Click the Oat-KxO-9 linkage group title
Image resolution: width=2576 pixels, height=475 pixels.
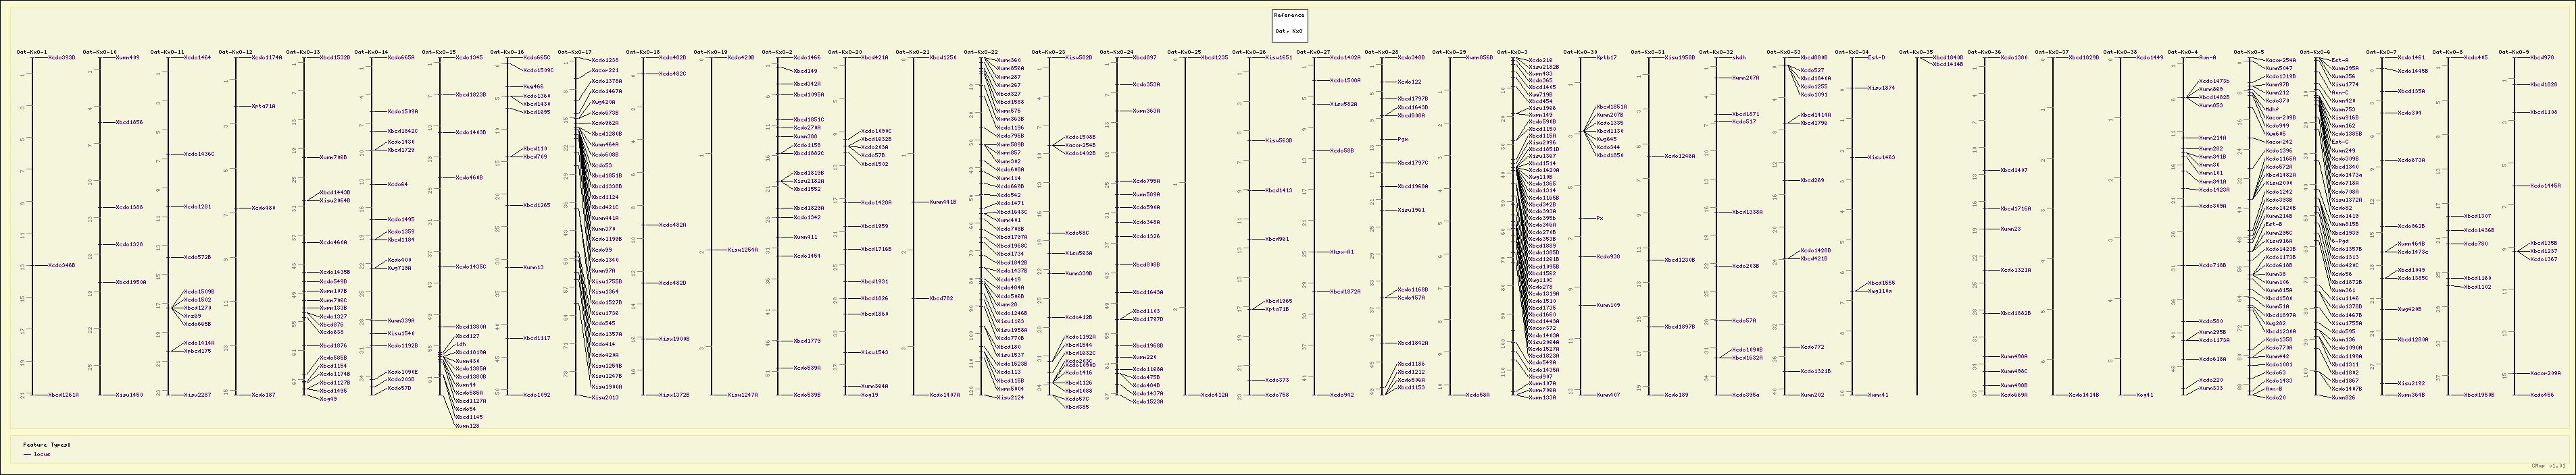pyautogui.click(x=2513, y=52)
